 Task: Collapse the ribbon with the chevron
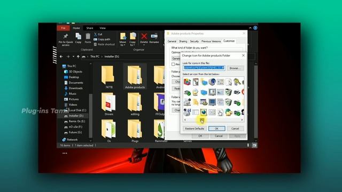(250, 28)
